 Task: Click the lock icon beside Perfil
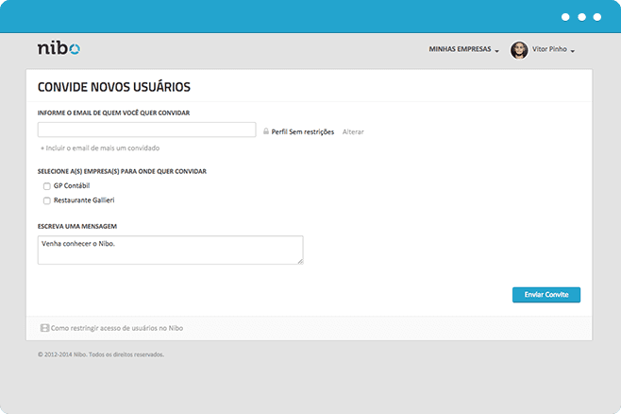(x=266, y=131)
